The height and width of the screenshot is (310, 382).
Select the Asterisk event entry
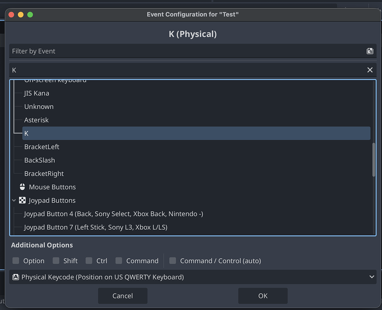tap(35, 120)
